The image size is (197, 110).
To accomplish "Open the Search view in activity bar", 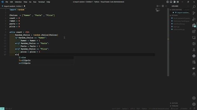I will click(x=194, y=7).
